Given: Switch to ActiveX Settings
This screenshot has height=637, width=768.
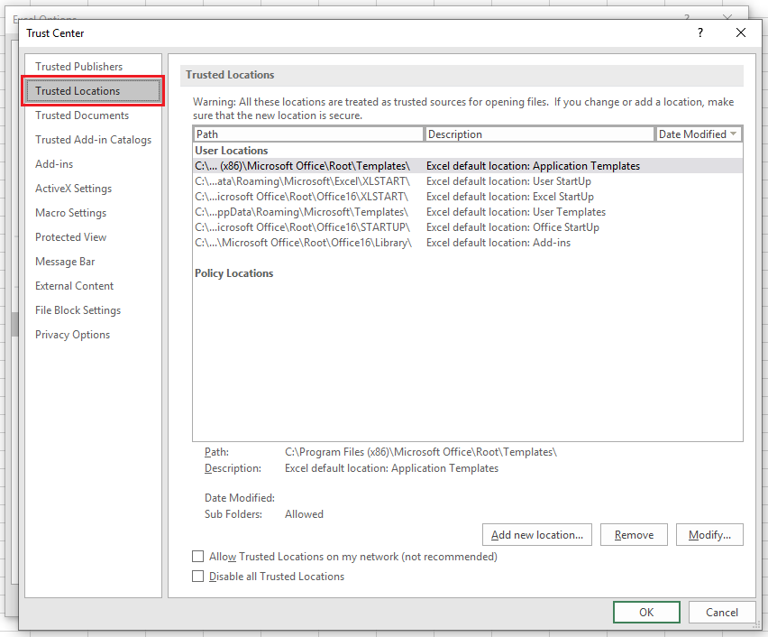Looking at the screenshot, I should coord(74,189).
